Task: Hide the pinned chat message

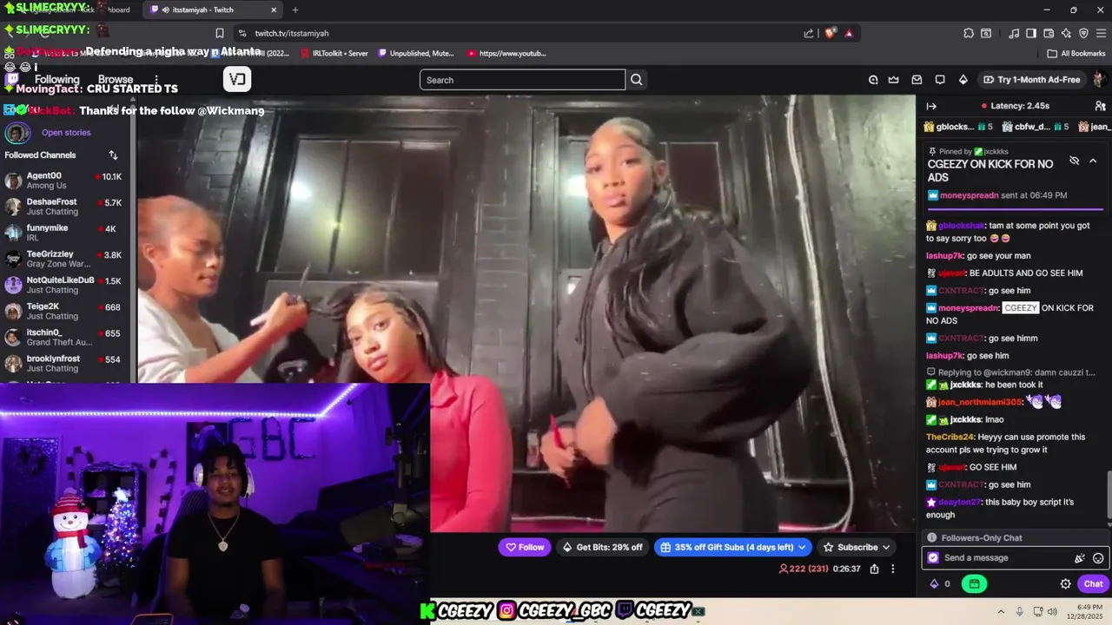Action: 1074,161
